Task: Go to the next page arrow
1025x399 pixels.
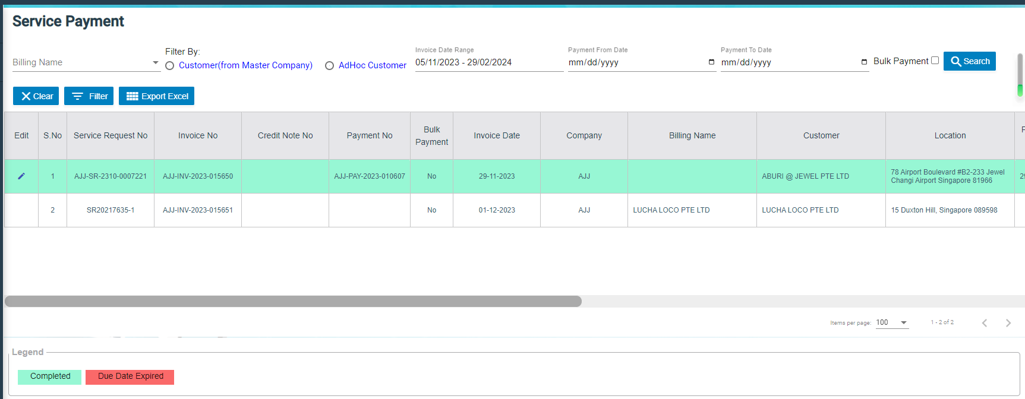Action: pyautogui.click(x=1008, y=323)
